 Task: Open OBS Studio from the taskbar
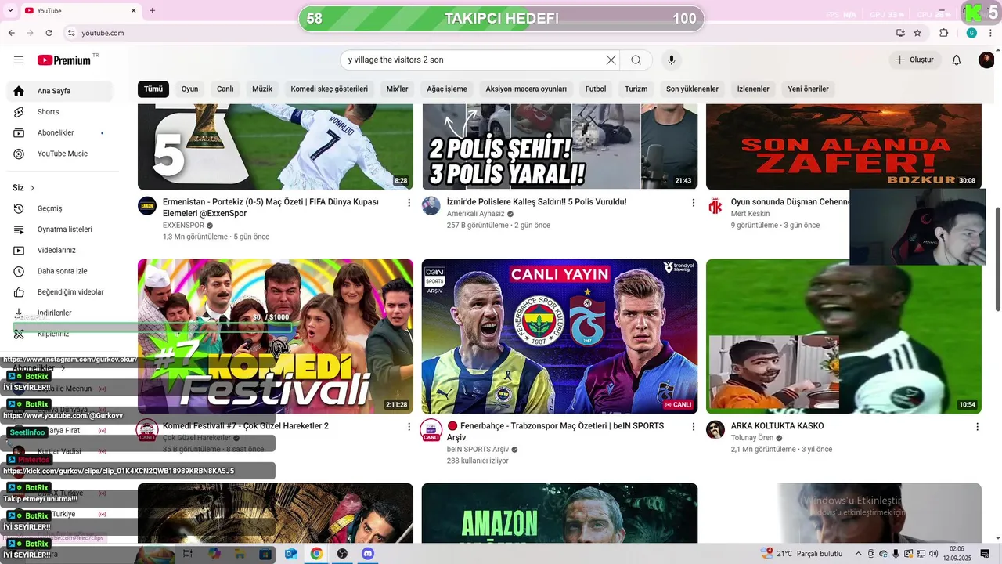(342, 554)
